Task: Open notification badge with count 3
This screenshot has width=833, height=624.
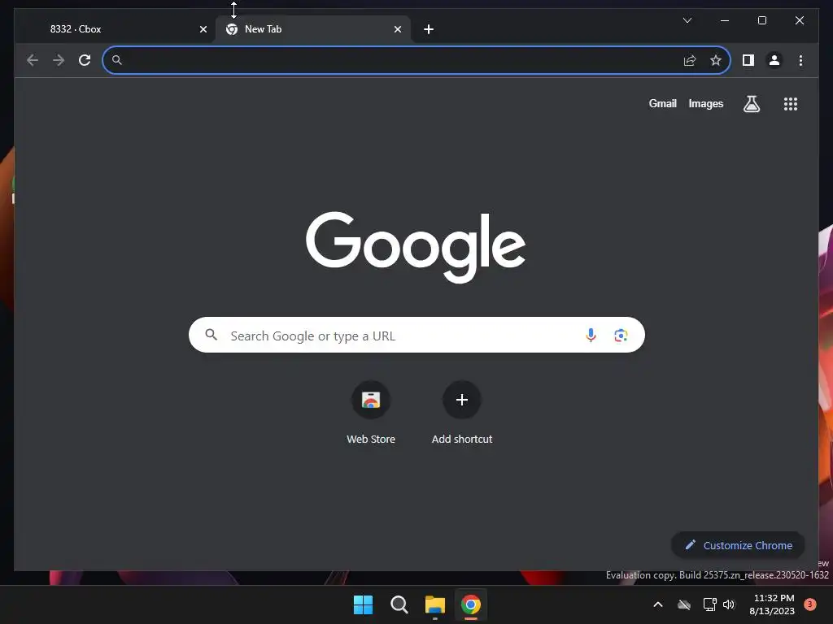Action: pos(810,604)
